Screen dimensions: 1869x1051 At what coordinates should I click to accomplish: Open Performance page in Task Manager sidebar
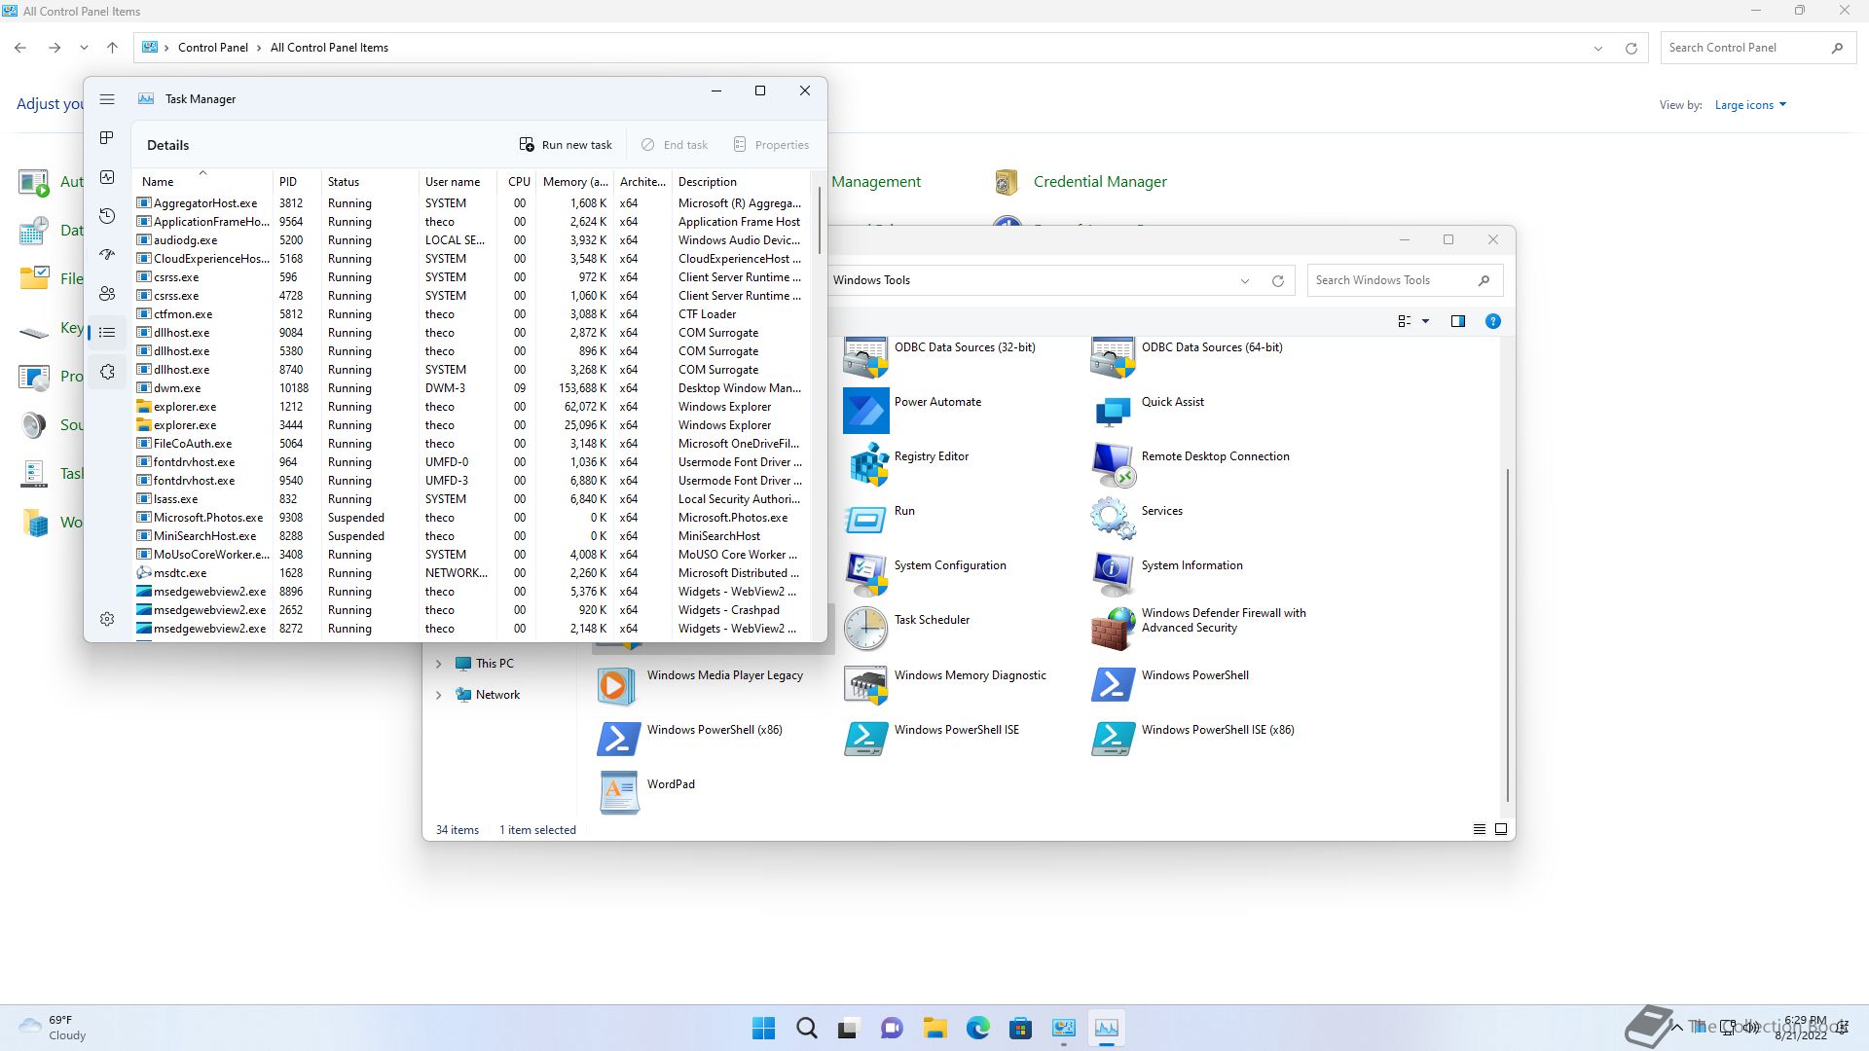(107, 177)
